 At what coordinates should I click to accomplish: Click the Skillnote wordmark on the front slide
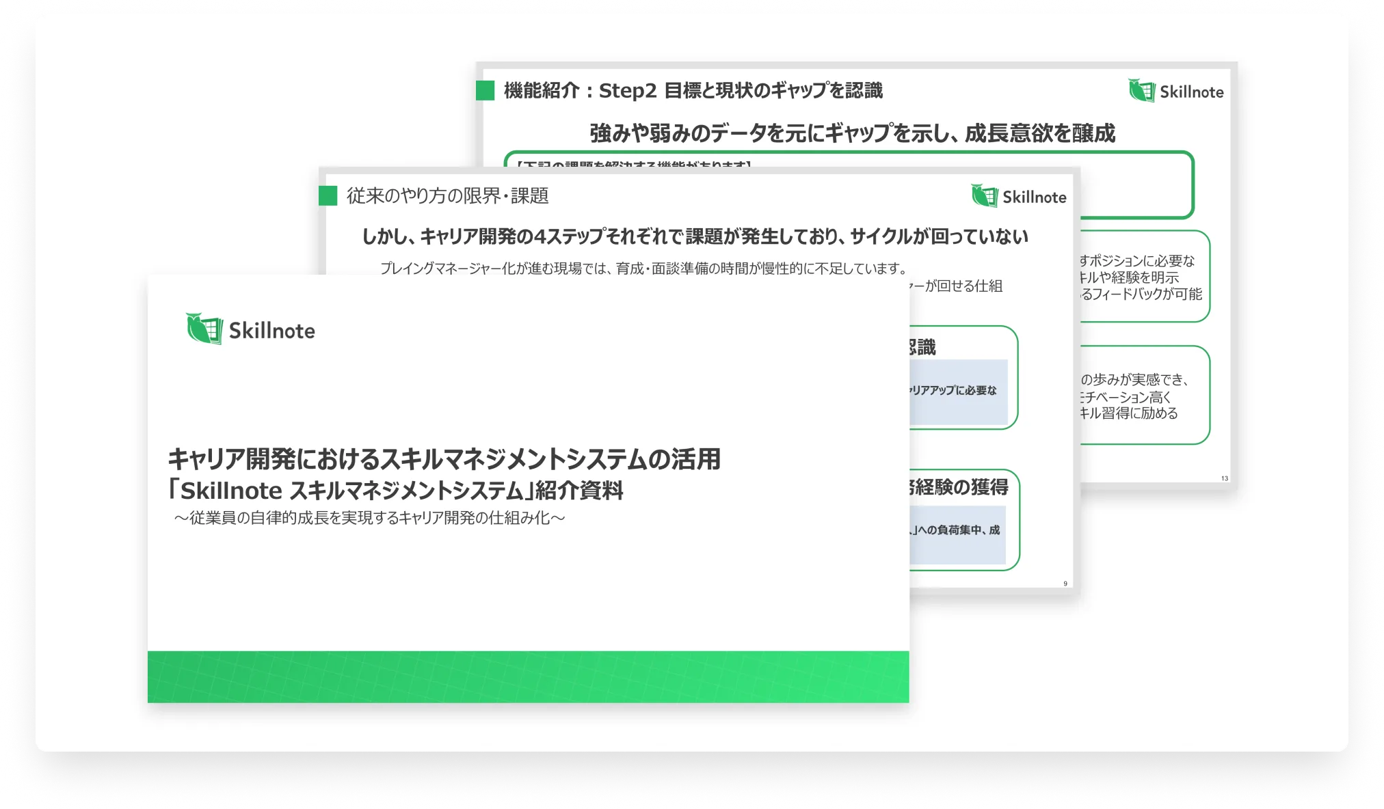pos(271,331)
